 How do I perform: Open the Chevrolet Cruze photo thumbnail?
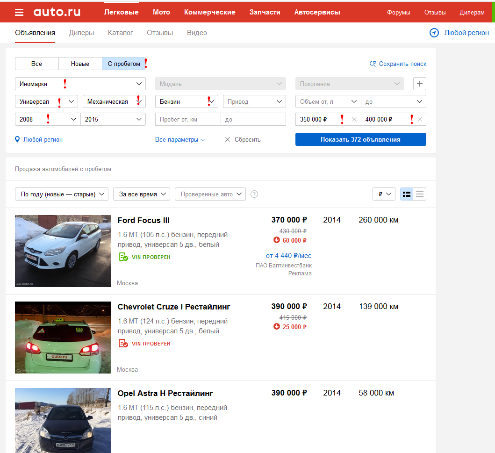63,338
